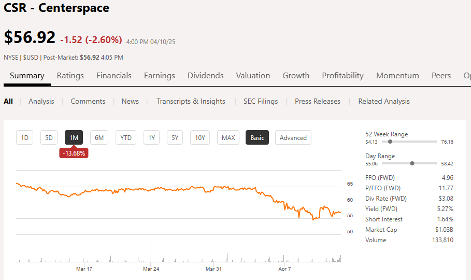Filter feed by News
This screenshot has width=471, height=280.
130,102
